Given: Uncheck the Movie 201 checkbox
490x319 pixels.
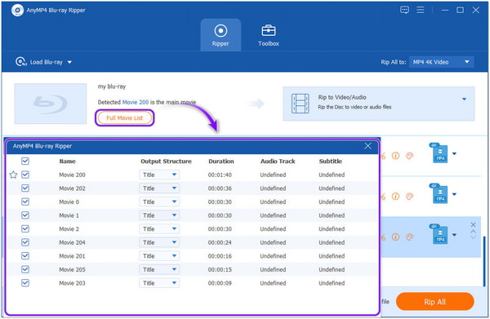Looking at the screenshot, I should 25,255.
